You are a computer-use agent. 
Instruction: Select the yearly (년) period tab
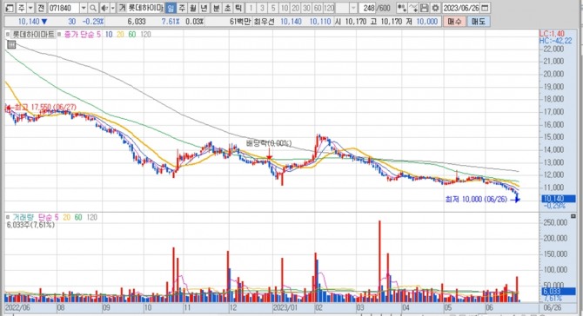pyautogui.click(x=204, y=8)
